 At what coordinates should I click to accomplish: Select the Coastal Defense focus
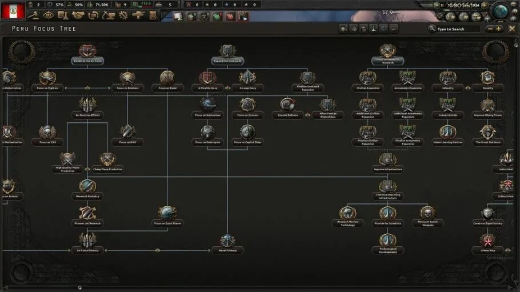click(x=287, y=109)
